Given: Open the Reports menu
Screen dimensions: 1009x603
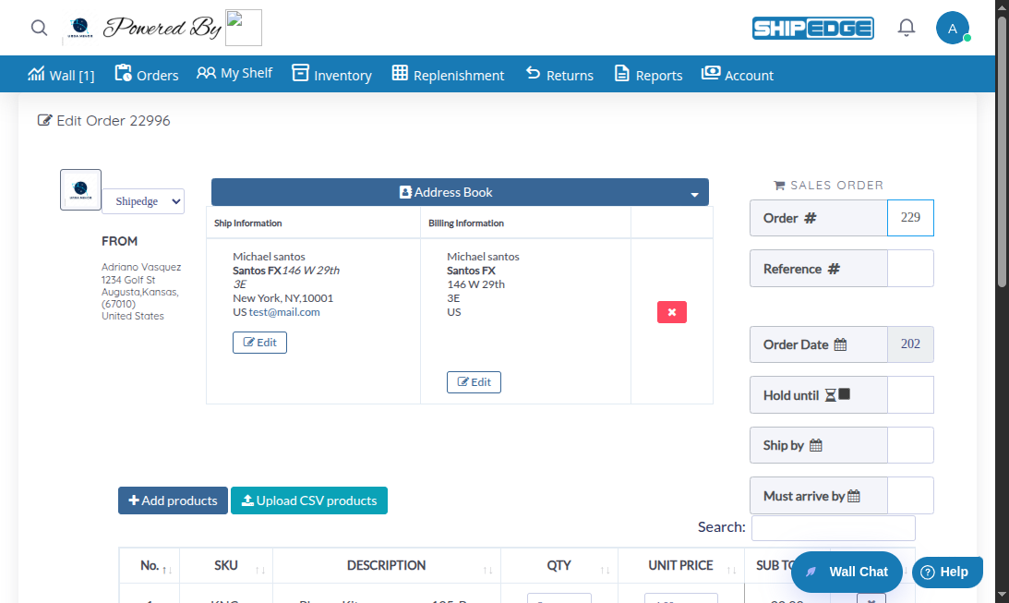Looking at the screenshot, I should pyautogui.click(x=648, y=75).
